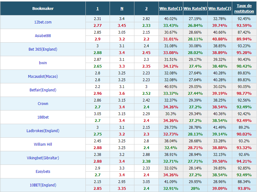This screenshot has height=192, width=257.
Task: Click Bet 365 restitution 95.28%
Action: (x=244, y=53)
